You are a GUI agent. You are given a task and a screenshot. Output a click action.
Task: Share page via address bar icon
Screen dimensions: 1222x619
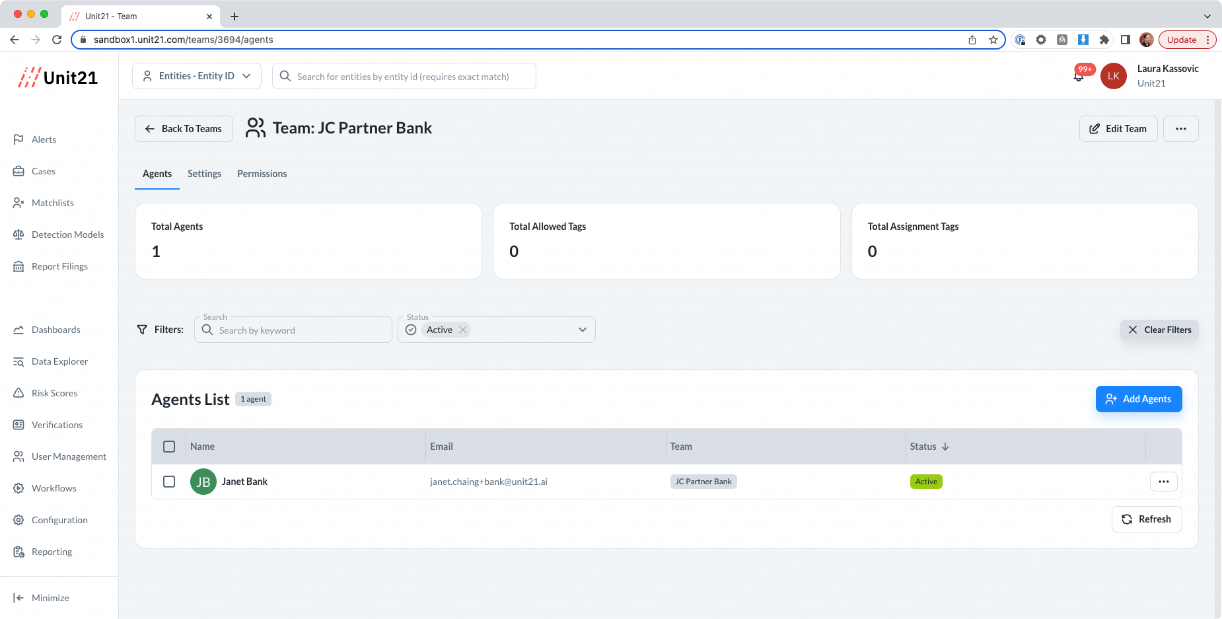(x=972, y=40)
